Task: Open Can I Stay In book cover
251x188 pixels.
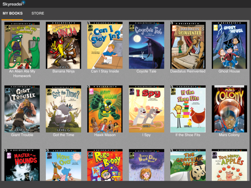Action: [105, 45]
